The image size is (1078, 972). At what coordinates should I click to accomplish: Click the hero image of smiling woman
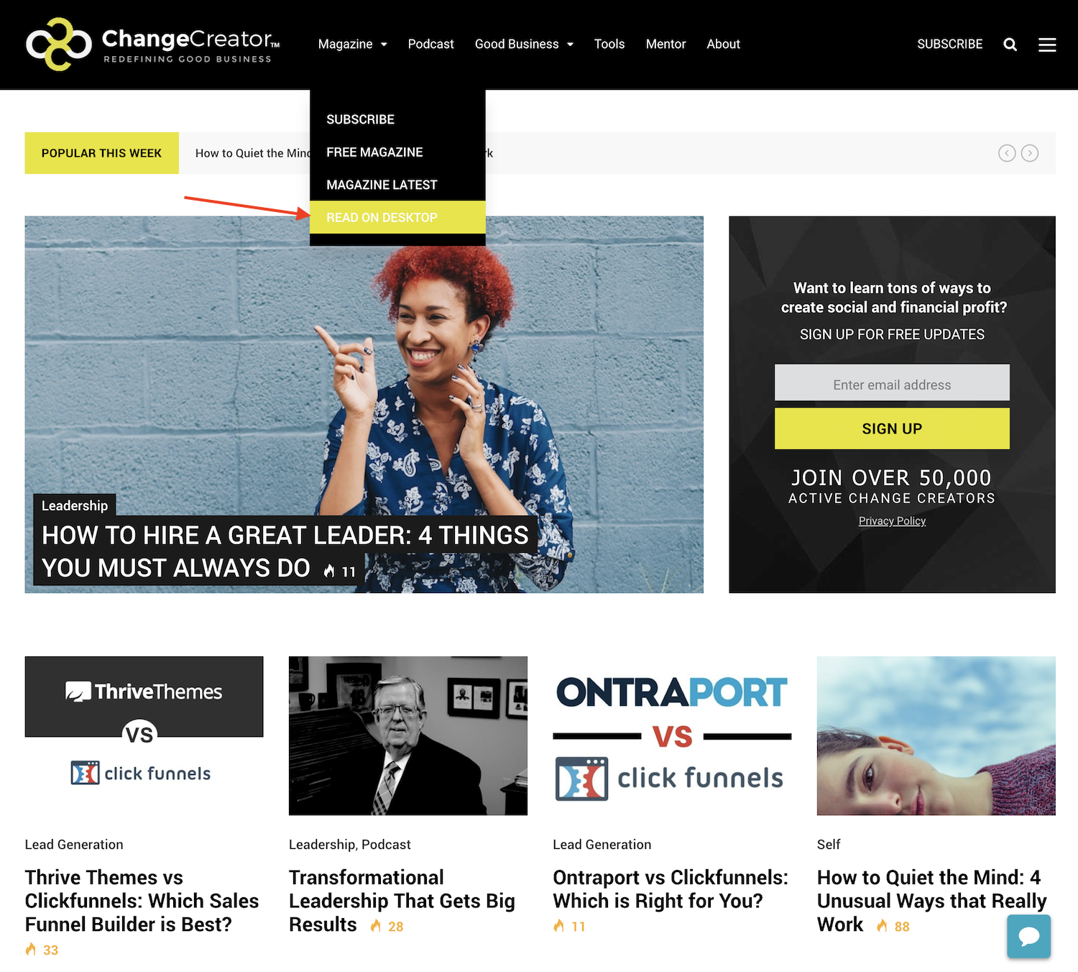pyautogui.click(x=364, y=405)
